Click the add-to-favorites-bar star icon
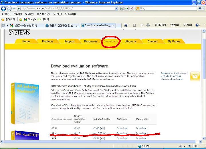The height and width of the screenshot is (149, 206). pos(21,19)
